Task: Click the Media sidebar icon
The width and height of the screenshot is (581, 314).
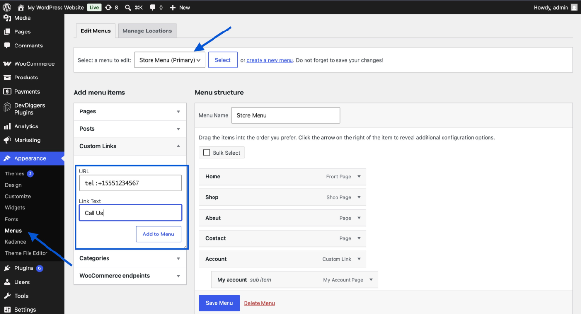Action: pyautogui.click(x=7, y=18)
